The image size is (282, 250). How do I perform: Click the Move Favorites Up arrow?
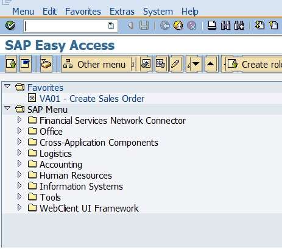(x=211, y=64)
